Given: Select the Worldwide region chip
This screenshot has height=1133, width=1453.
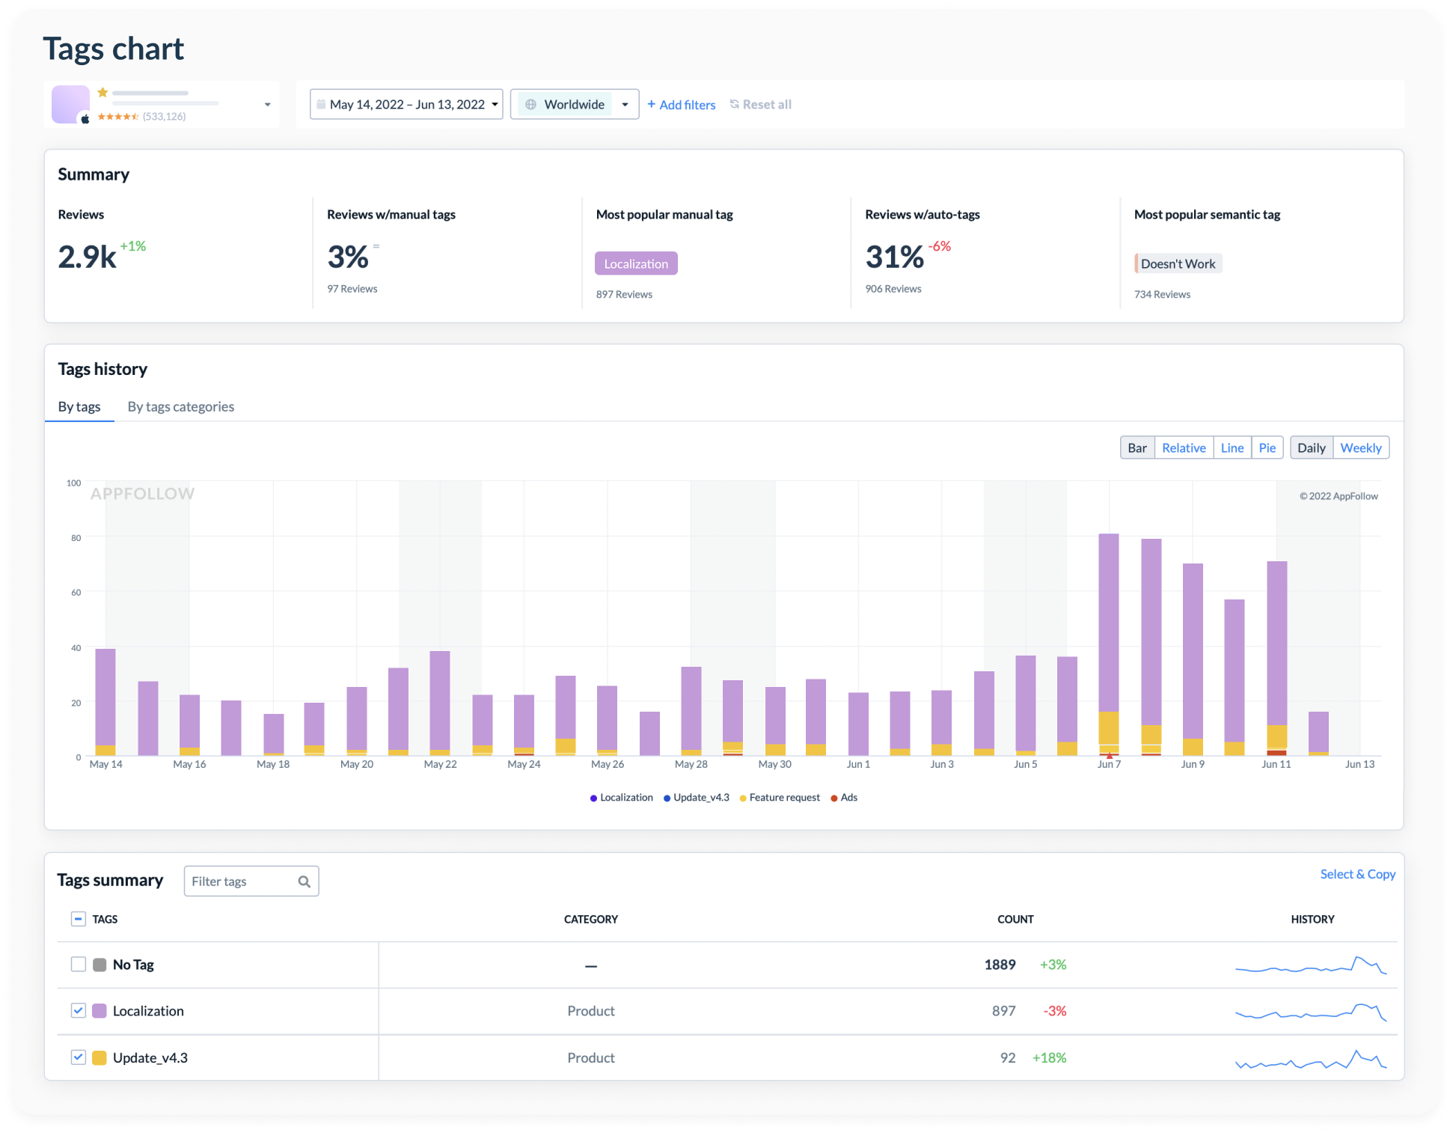Looking at the screenshot, I should coord(565,104).
